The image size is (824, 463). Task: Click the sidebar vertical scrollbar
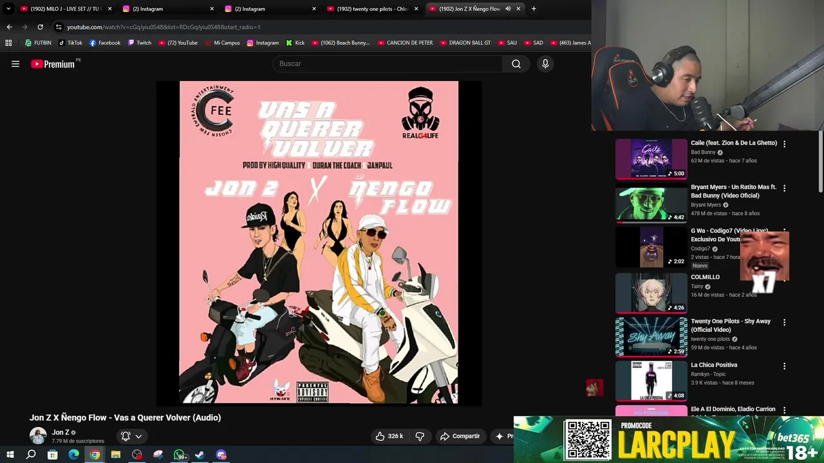[821, 162]
